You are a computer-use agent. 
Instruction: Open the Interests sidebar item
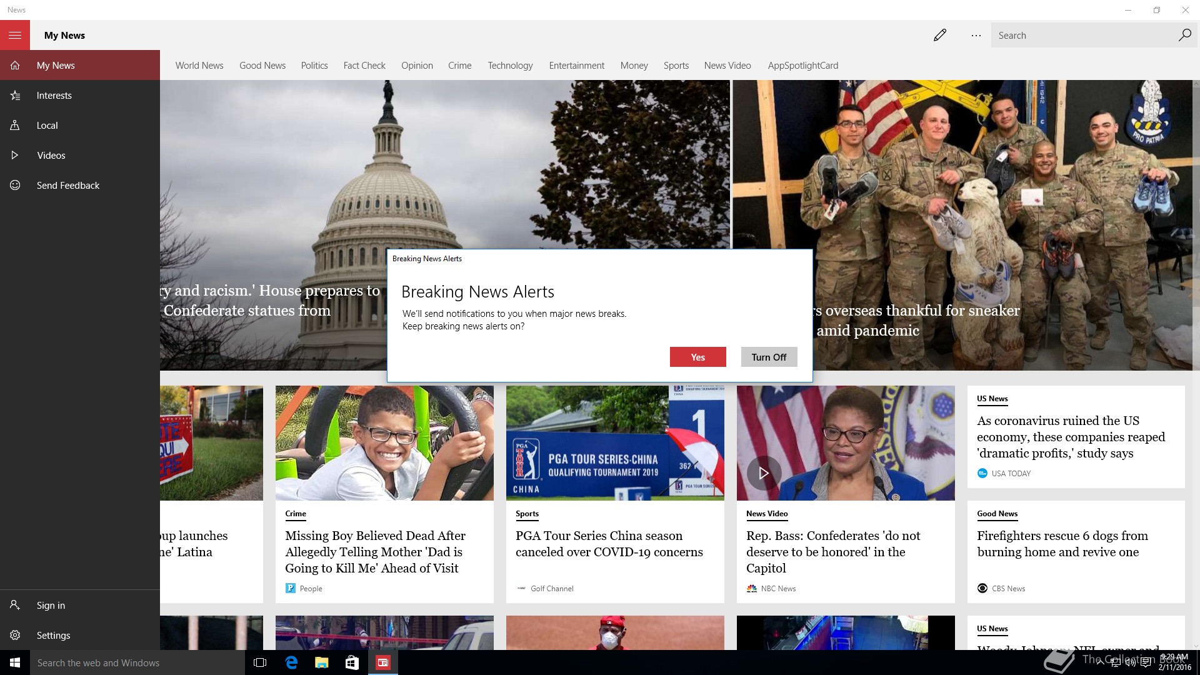pyautogui.click(x=80, y=95)
